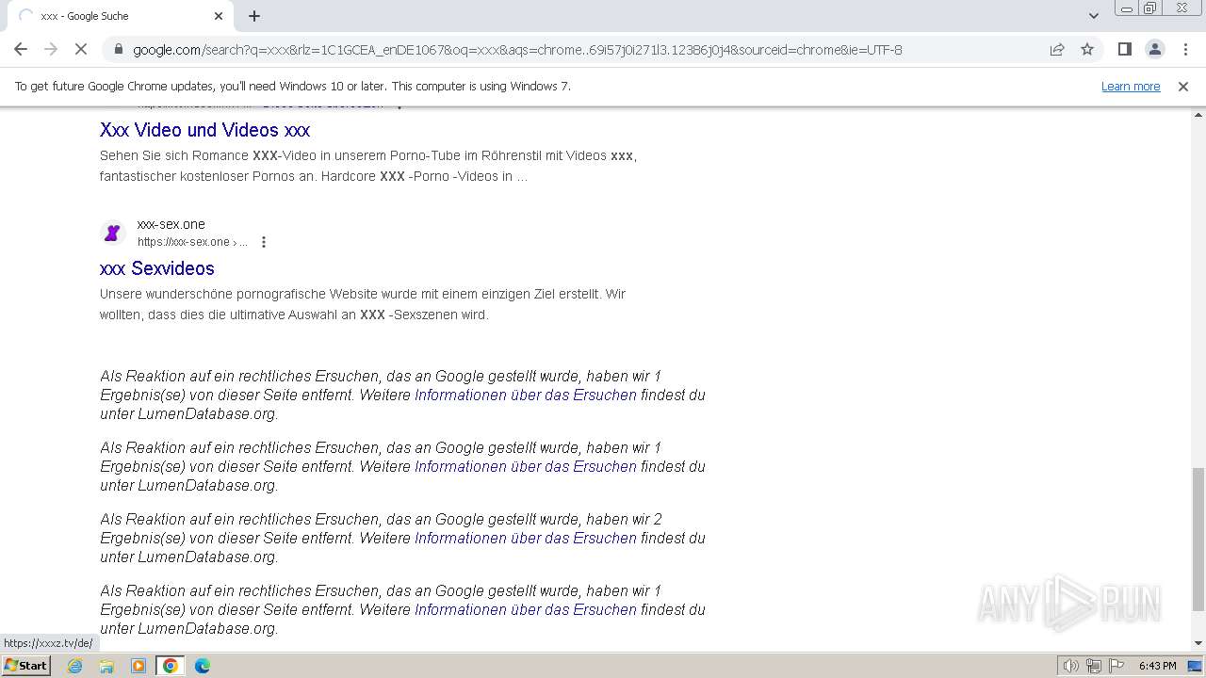Viewport: 1206px width, 678px height.
Task: Click the 6:43 PM system clock
Action: pos(1157,666)
